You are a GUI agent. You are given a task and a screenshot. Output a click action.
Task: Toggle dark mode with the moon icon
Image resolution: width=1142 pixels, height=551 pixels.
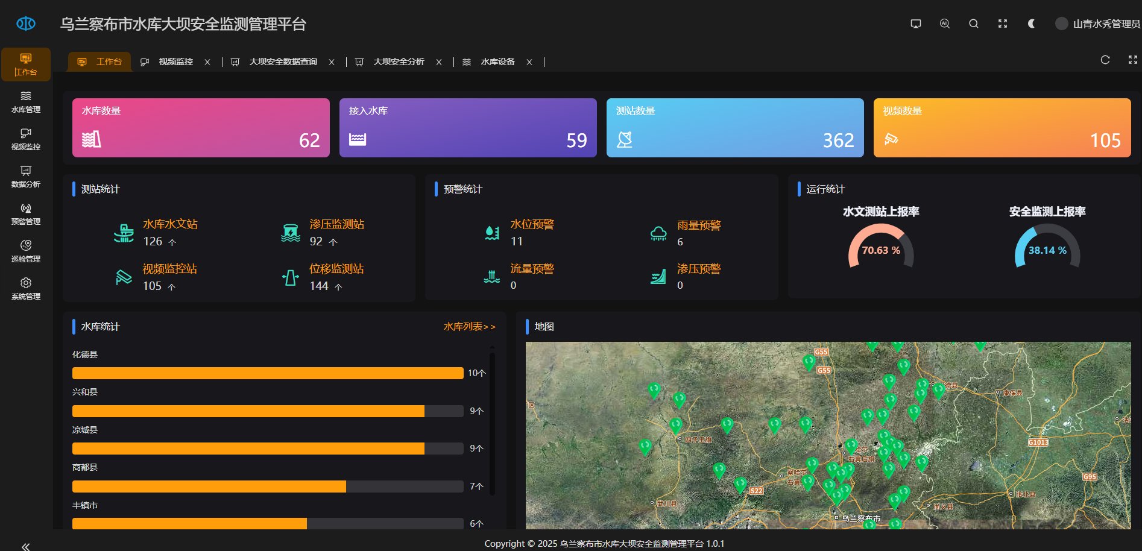1030,24
